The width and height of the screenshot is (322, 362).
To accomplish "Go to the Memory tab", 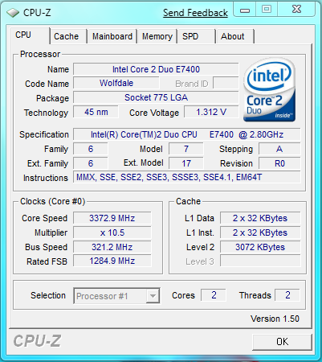I will [157, 36].
